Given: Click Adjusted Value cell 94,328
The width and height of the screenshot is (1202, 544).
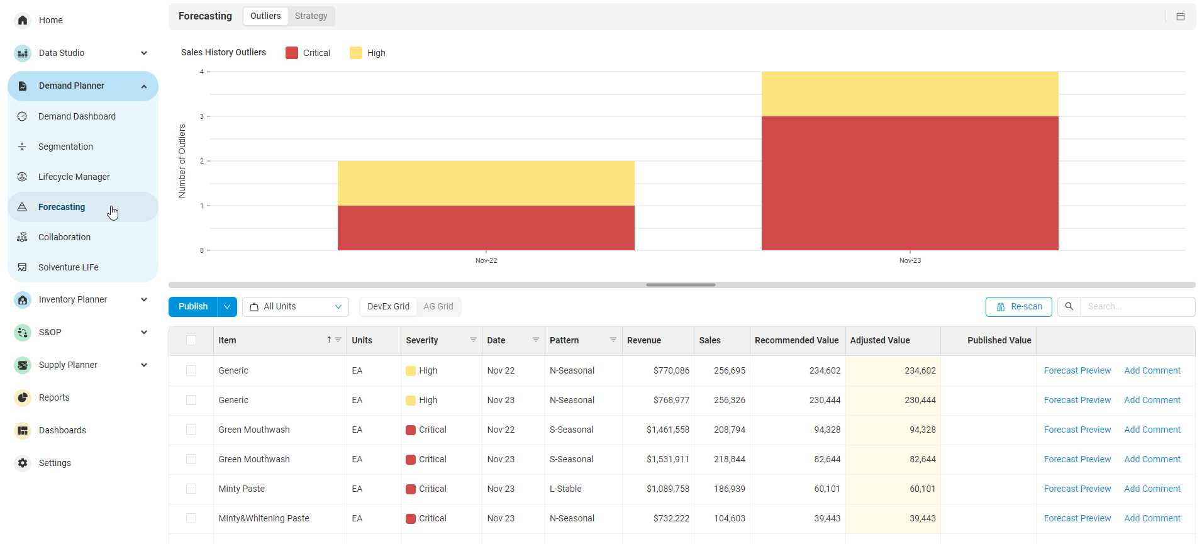Looking at the screenshot, I should (x=893, y=430).
